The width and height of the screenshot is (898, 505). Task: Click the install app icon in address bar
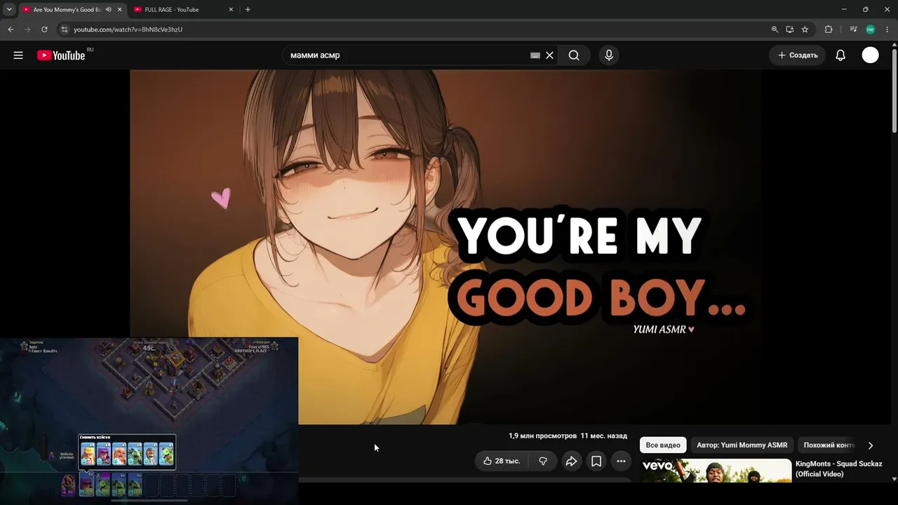tap(790, 29)
